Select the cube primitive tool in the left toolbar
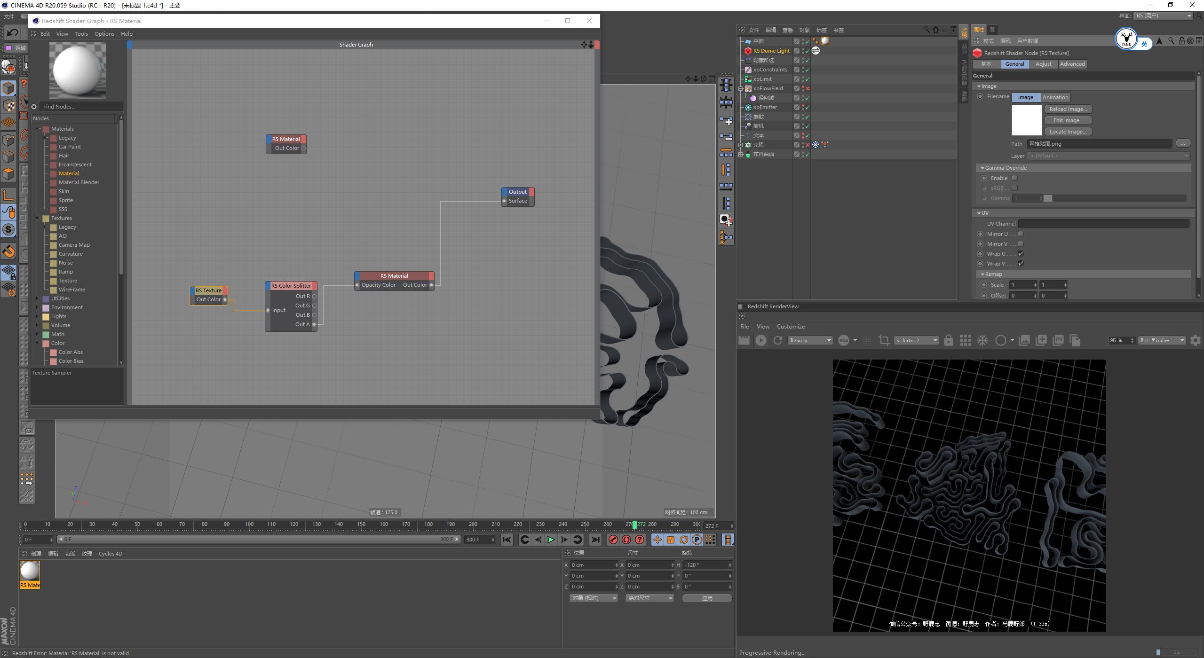1204x658 pixels. coord(8,88)
